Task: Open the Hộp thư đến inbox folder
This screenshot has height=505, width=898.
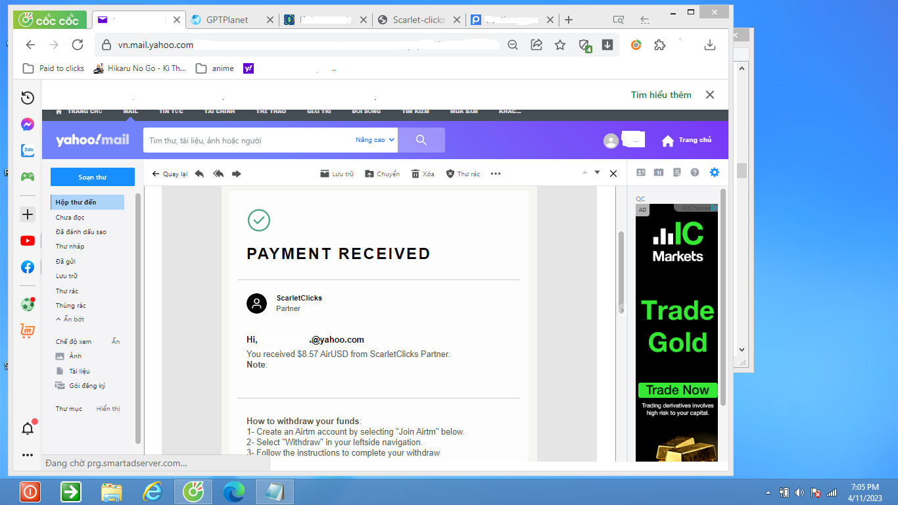Action: (x=87, y=203)
